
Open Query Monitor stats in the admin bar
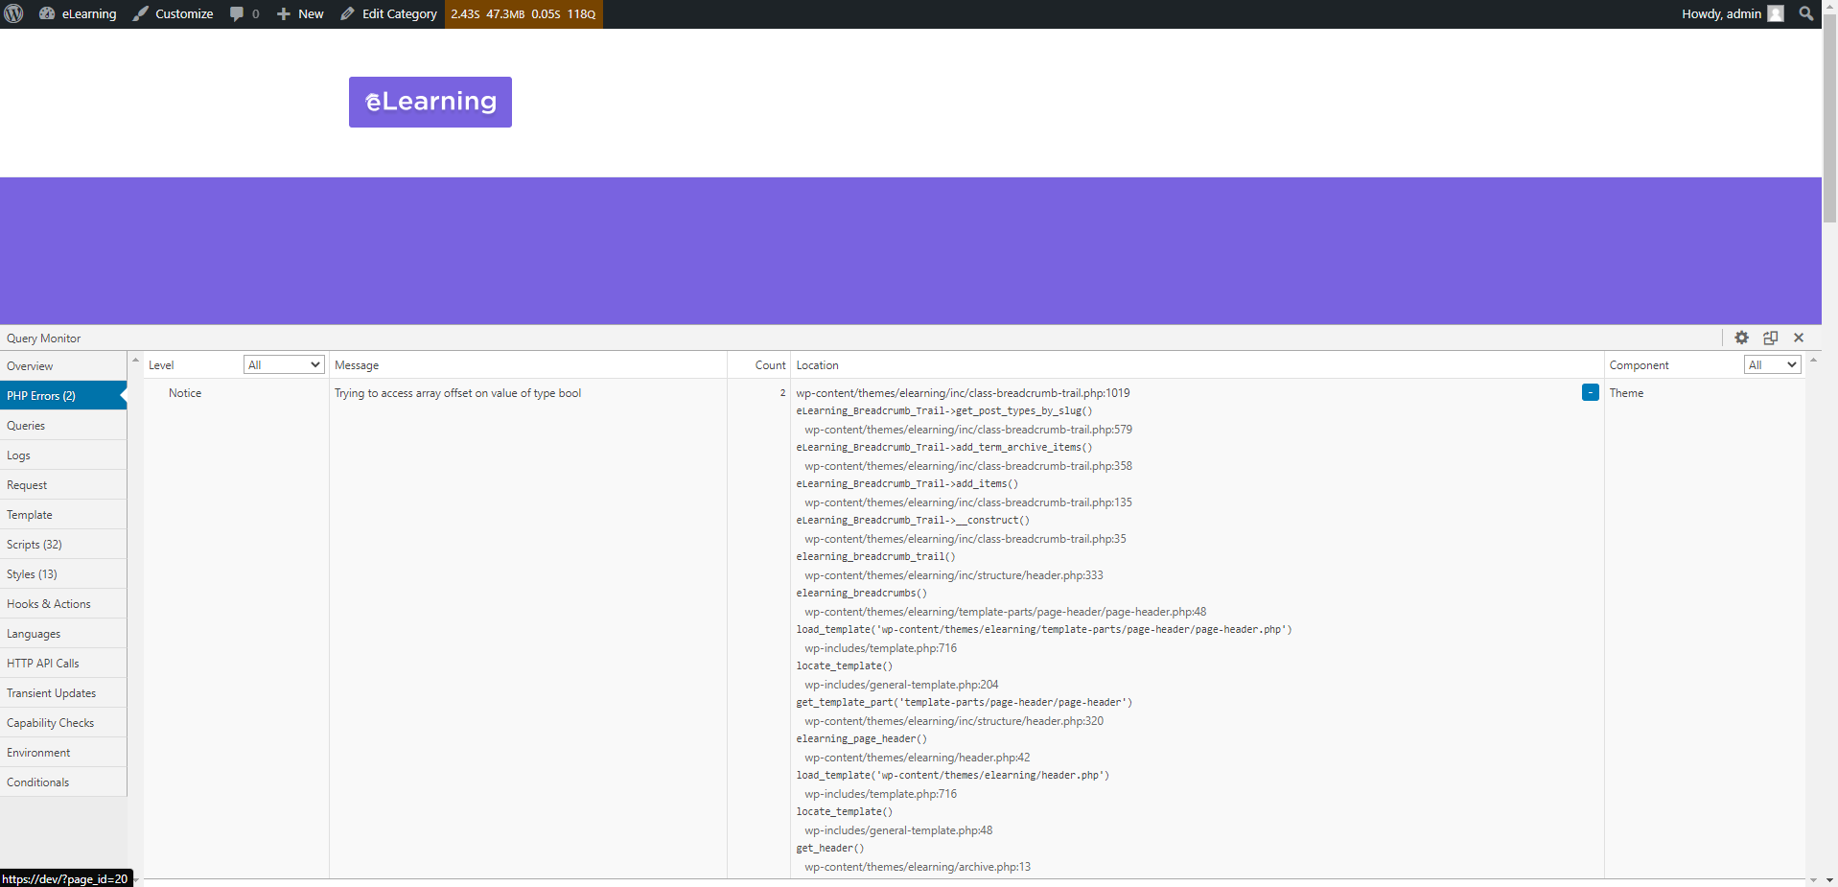coord(523,13)
